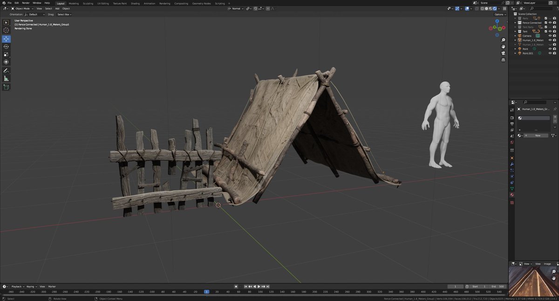Select rendered viewport shading mode
Viewport: 559px width, 301px height.
(x=494, y=8)
